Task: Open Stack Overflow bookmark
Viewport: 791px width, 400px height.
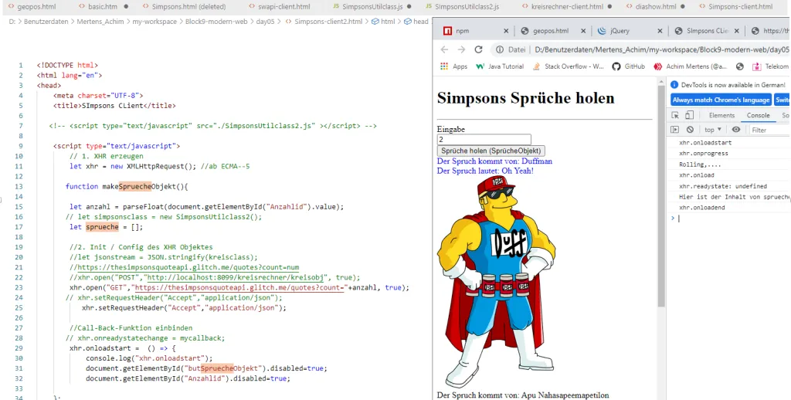Action: tap(568, 66)
